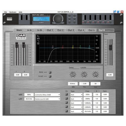This screenshot has width=126, height=126.
Task: Click the DAP Audio logo above input faders
Action: [21, 37]
